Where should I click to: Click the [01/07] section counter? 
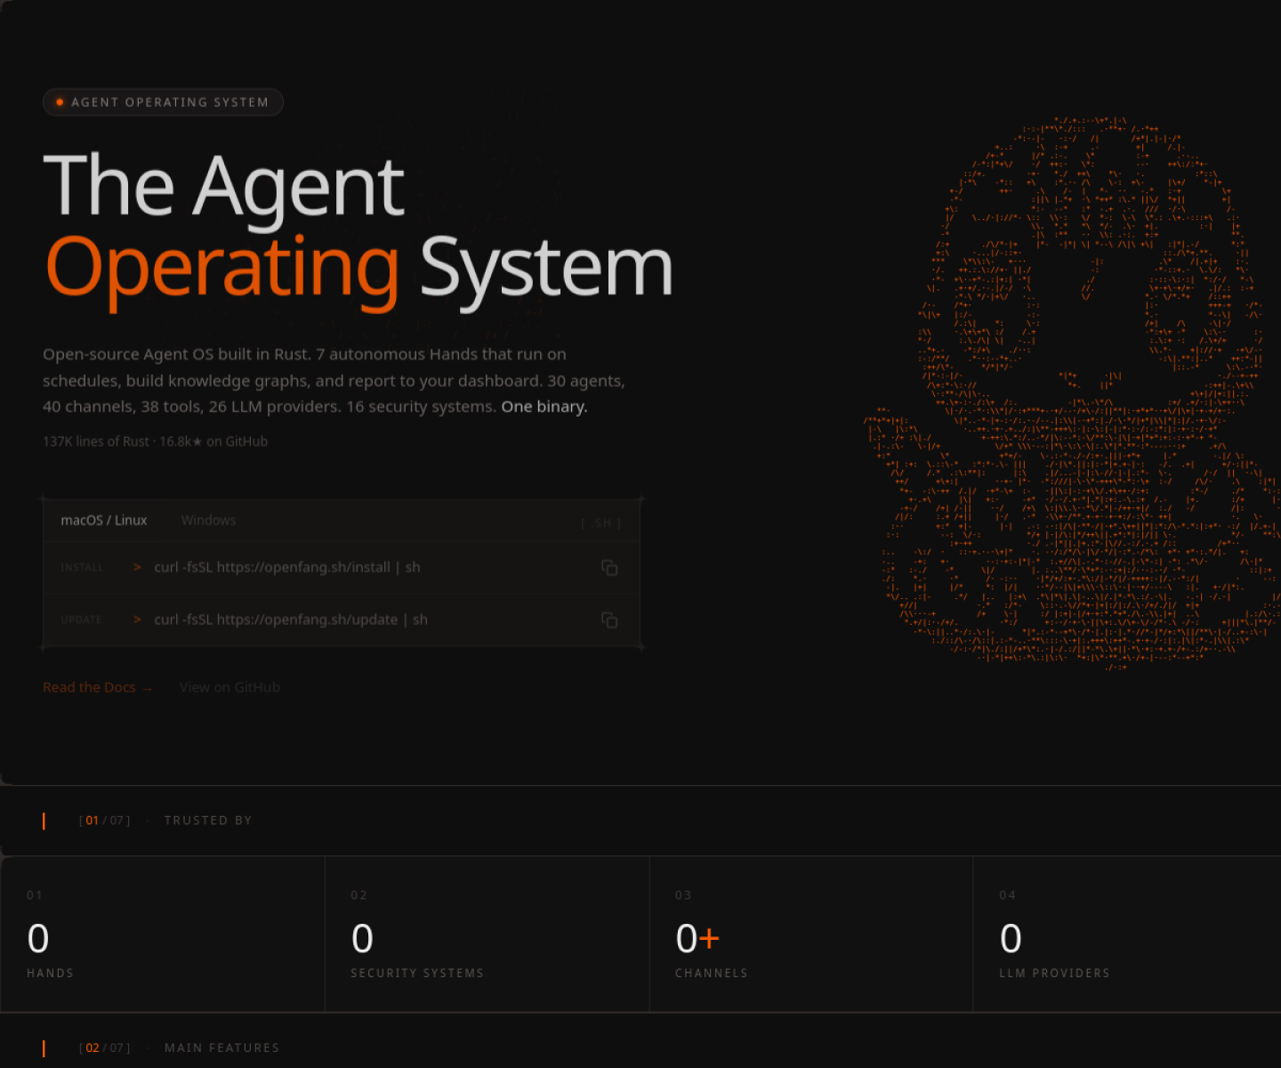(x=105, y=821)
